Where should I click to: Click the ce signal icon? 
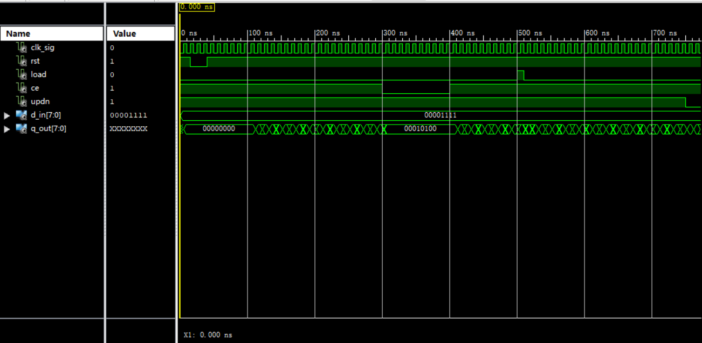tap(22, 88)
